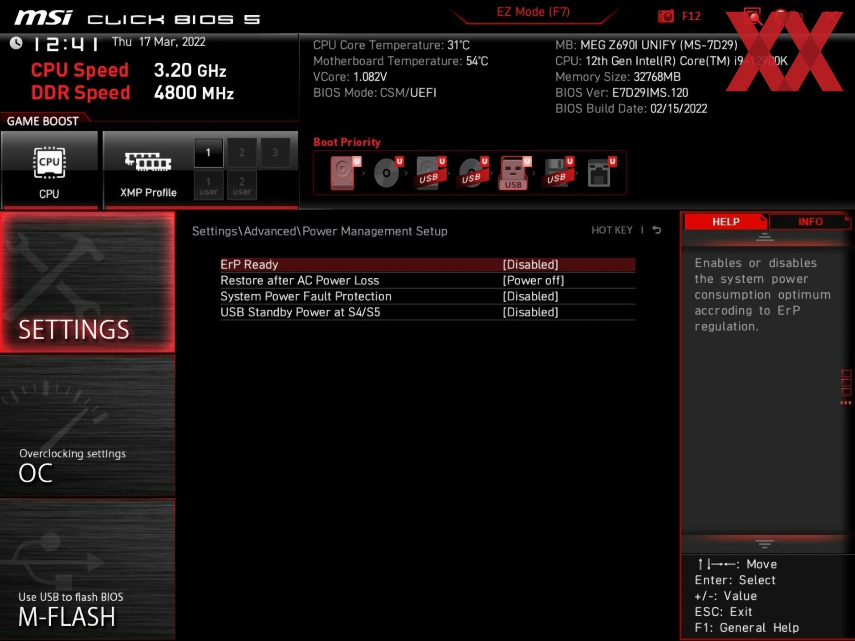The width and height of the screenshot is (855, 641).
Task: Select USB Standby Power at S4/S5 row
Action: click(427, 312)
